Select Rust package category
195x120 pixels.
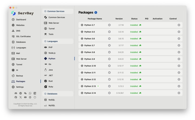click(x=48, y=81)
